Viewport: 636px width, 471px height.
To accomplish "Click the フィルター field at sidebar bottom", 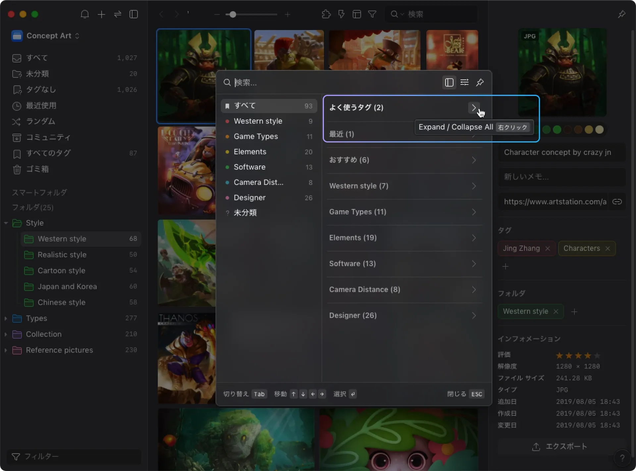I will coord(75,456).
